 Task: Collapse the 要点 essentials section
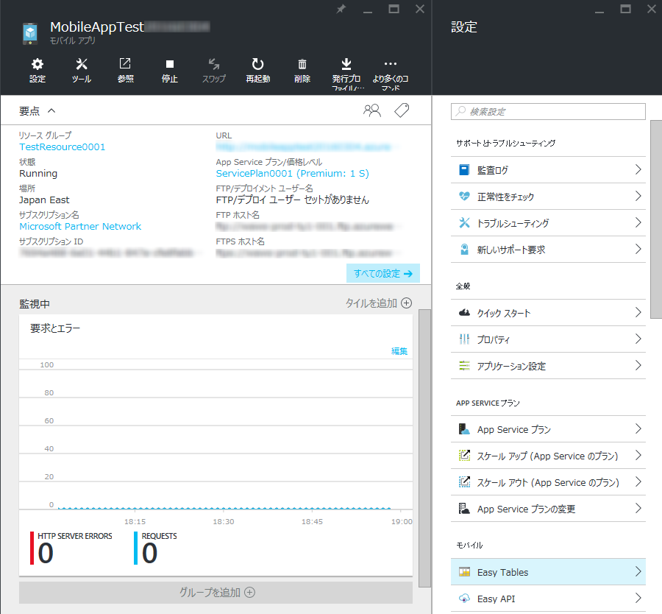pyautogui.click(x=51, y=110)
